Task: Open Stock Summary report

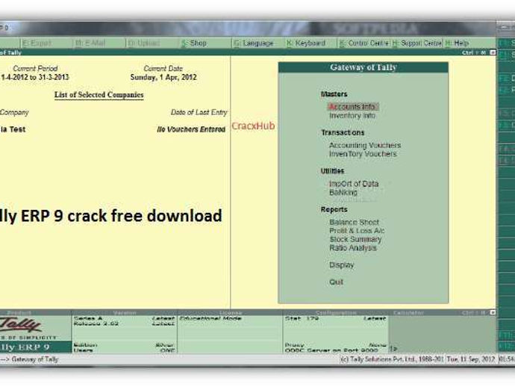Action: click(x=355, y=239)
